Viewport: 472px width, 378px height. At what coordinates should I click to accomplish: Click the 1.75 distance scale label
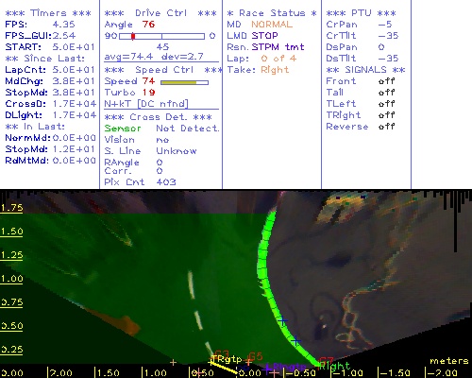click(x=11, y=208)
